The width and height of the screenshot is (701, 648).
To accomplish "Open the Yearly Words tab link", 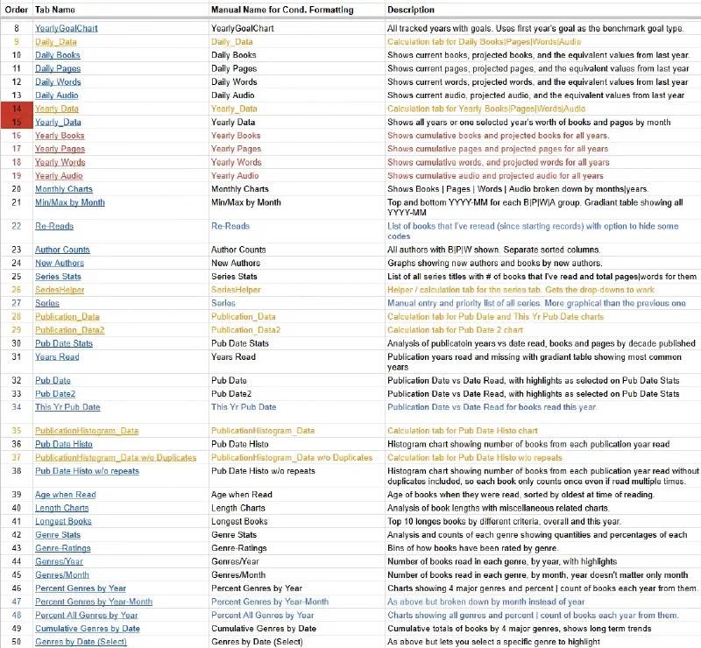I will tap(60, 162).
